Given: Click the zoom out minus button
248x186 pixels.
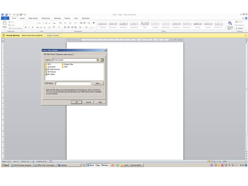Looking at the screenshot, I should [229, 161].
